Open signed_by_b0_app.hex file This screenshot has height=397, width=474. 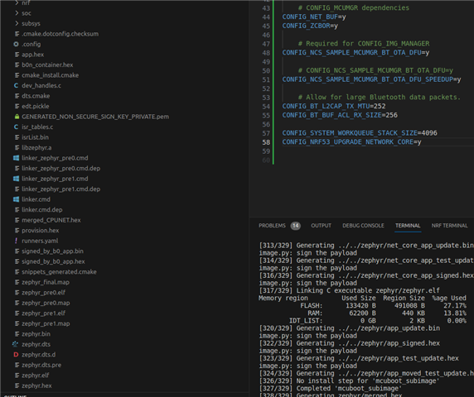pos(53,261)
